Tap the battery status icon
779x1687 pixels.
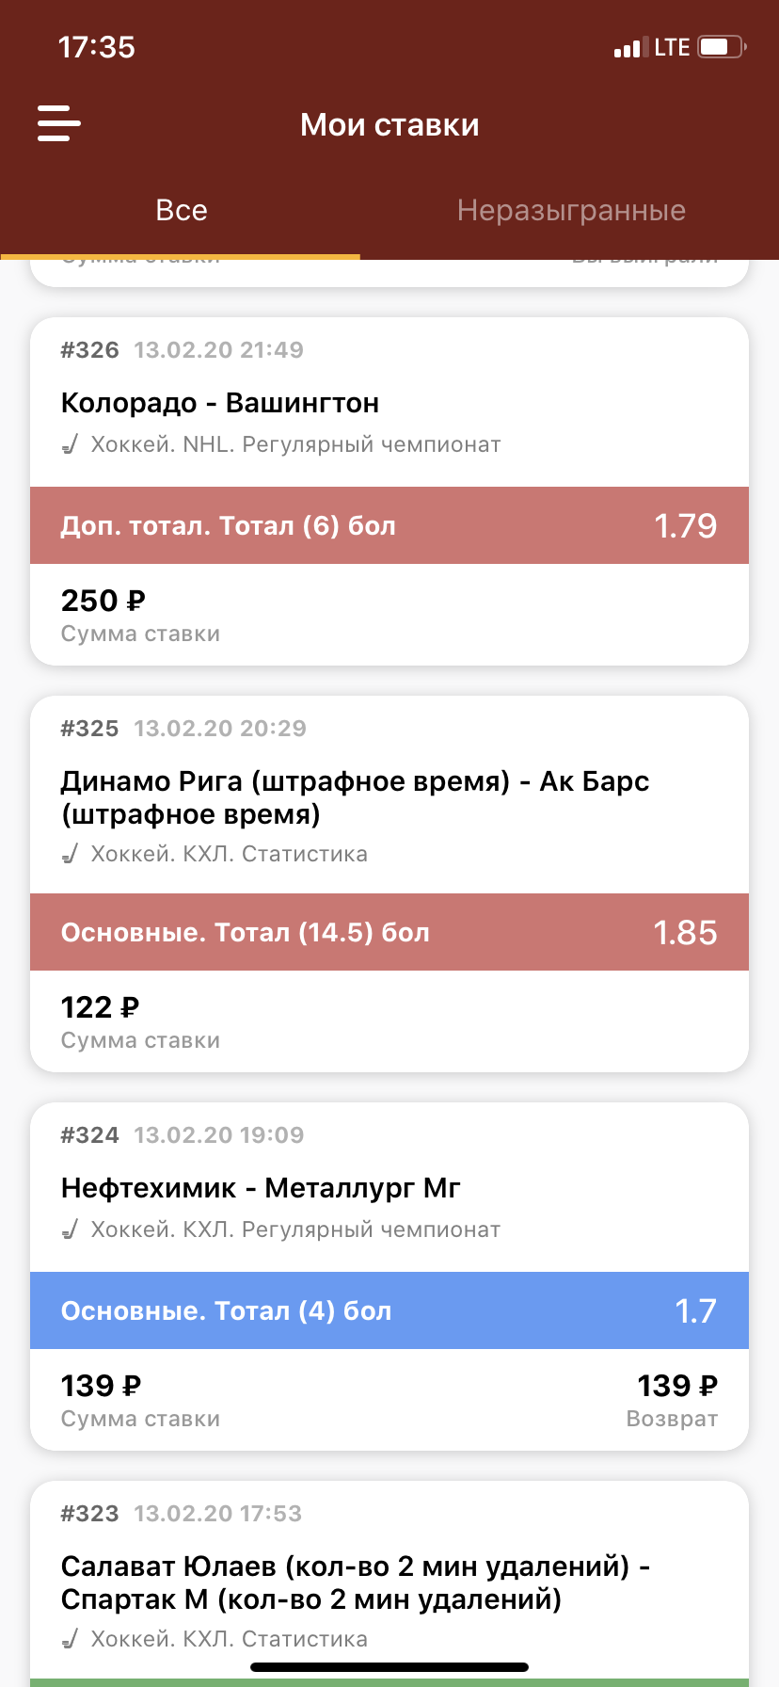click(x=722, y=47)
